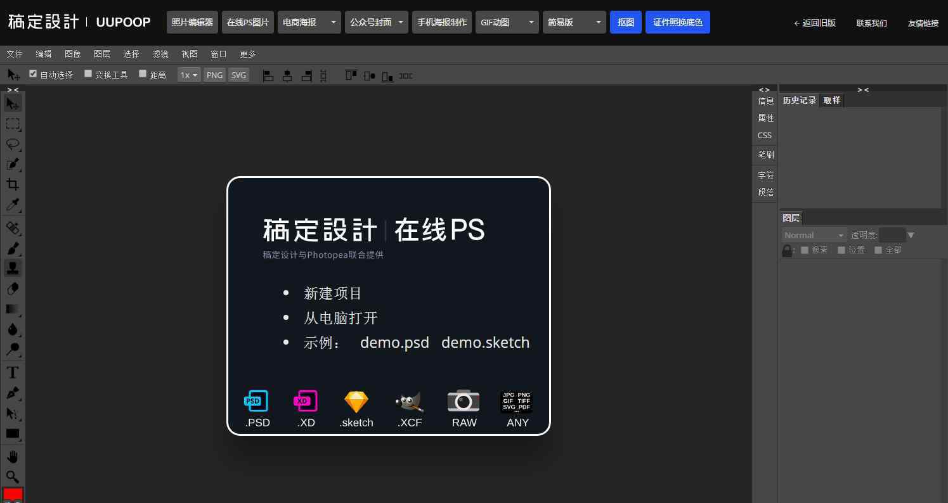Click the align bottom edges icon

tap(387, 75)
